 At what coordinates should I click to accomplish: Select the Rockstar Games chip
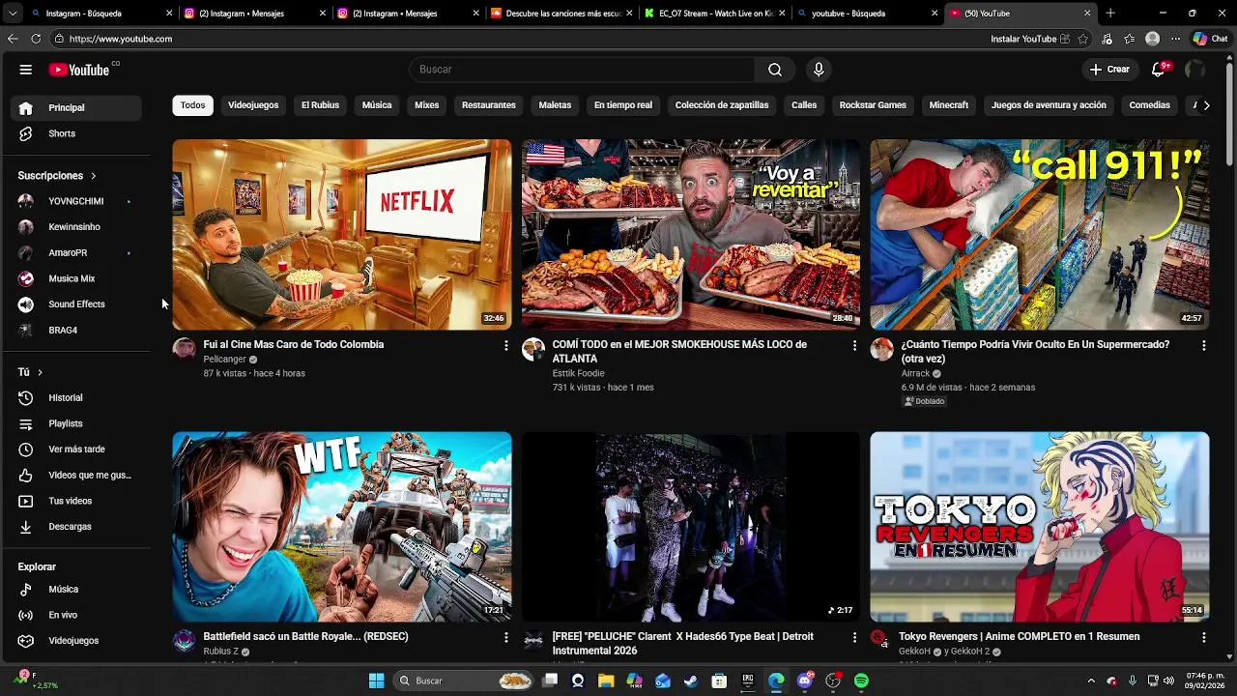click(873, 105)
